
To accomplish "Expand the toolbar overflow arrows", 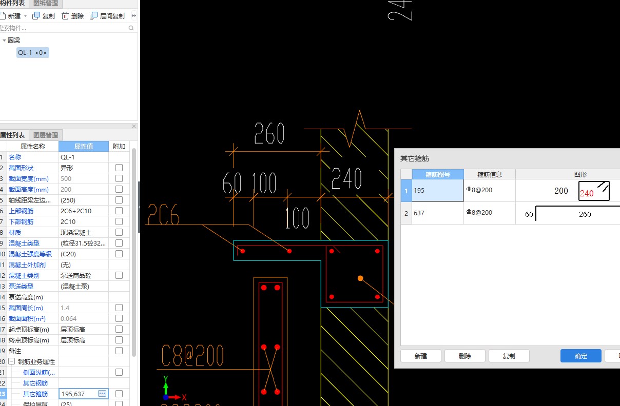I will 134,16.
